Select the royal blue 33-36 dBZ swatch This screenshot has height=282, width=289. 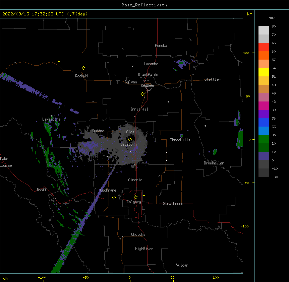click(264, 122)
